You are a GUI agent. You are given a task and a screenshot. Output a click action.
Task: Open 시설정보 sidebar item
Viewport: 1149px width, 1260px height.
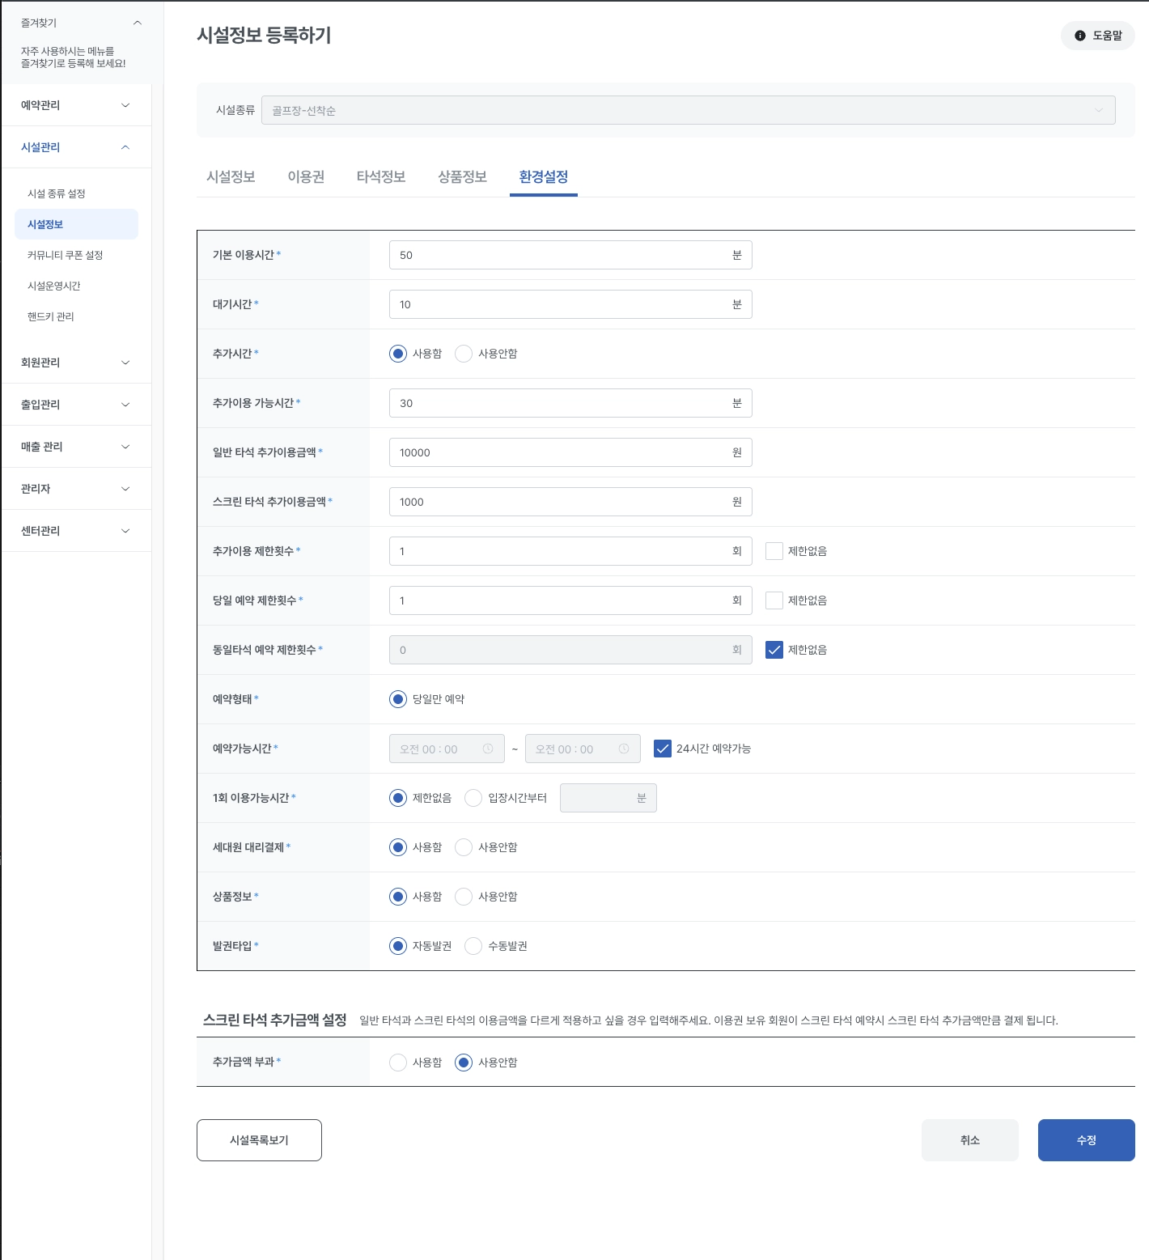(x=76, y=224)
